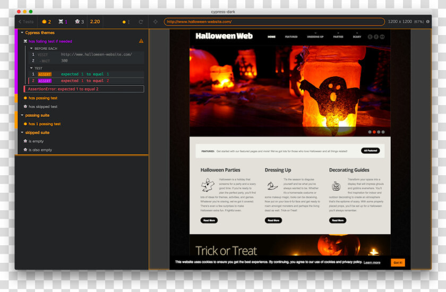Screen dimensions: 446x292
Task: Select the VISIT command row
Action: point(87,54)
